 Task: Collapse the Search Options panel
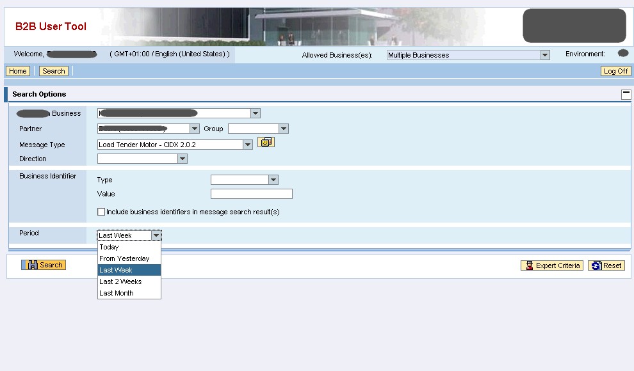click(x=626, y=95)
